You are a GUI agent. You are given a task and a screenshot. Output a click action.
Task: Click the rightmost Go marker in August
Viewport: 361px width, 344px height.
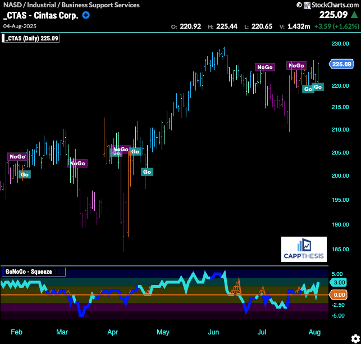click(x=318, y=87)
